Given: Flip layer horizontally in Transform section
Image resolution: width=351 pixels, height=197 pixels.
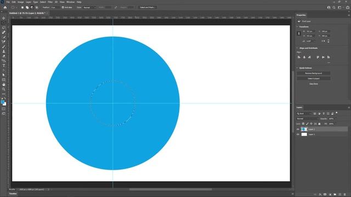Looking at the screenshot, I should click(323, 41).
